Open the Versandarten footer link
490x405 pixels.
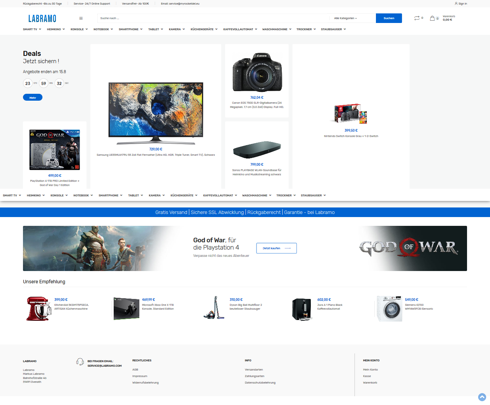254,370
